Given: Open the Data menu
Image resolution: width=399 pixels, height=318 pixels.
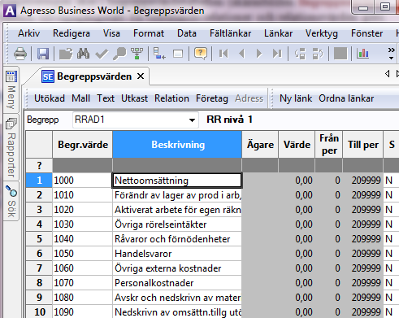Looking at the screenshot, I should 187,33.
